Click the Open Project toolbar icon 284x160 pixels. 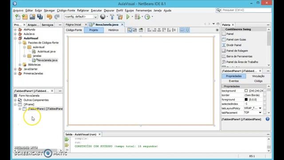pos(32,17)
